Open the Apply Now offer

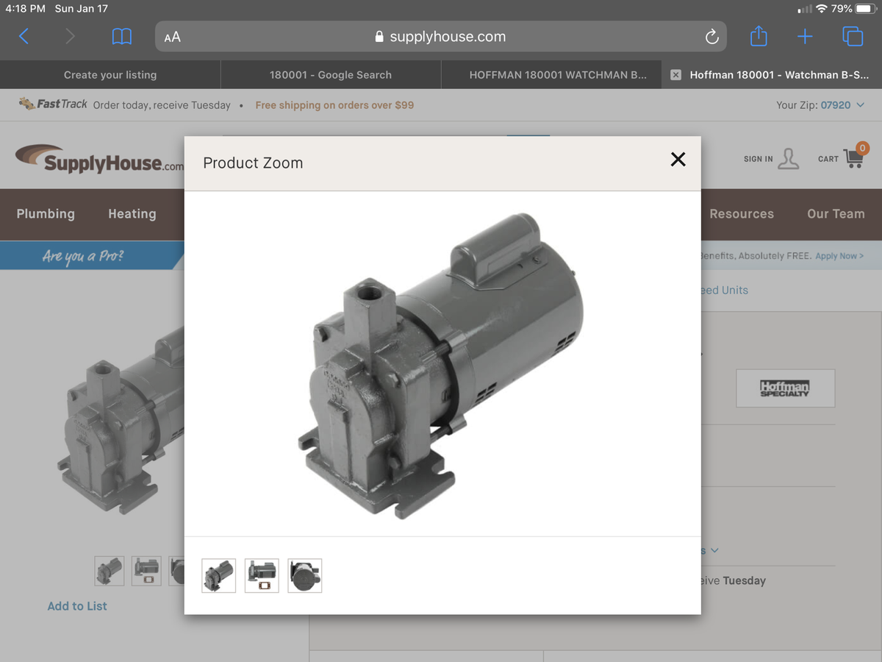(x=839, y=255)
